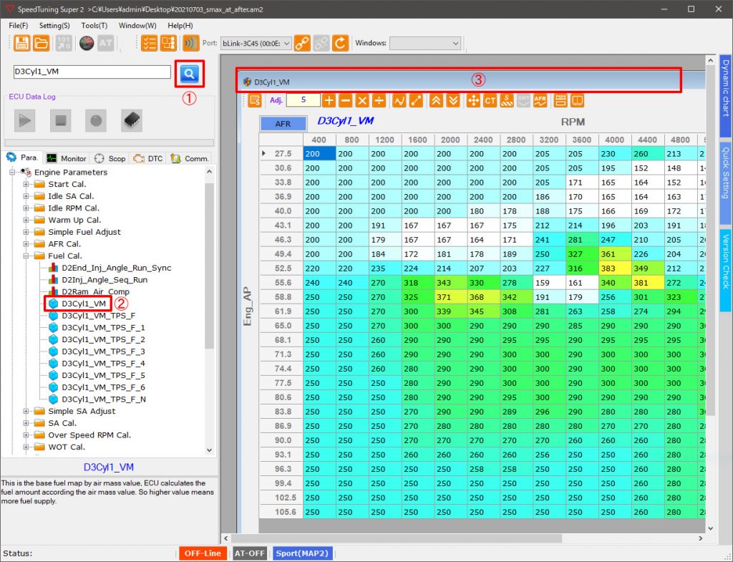The image size is (733, 562).
Task: Click the ECU Data Log stop icon
Action: tap(60, 120)
